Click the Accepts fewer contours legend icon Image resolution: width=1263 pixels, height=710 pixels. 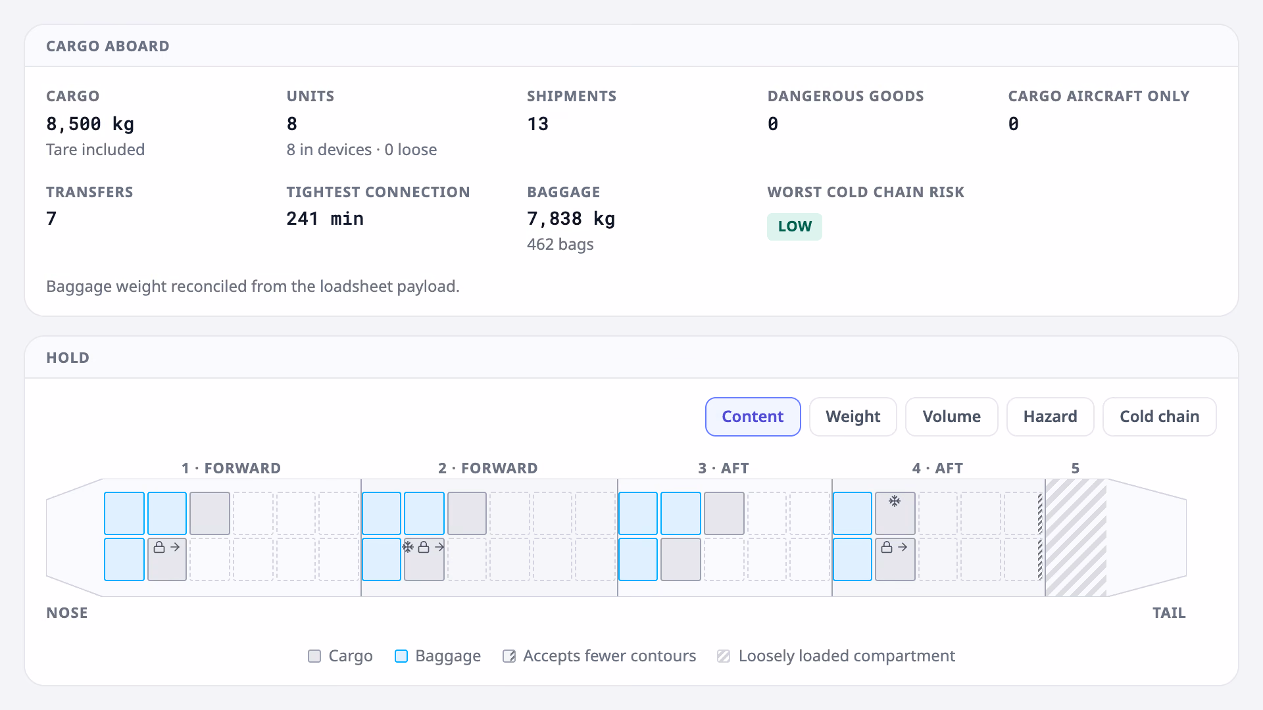(509, 656)
